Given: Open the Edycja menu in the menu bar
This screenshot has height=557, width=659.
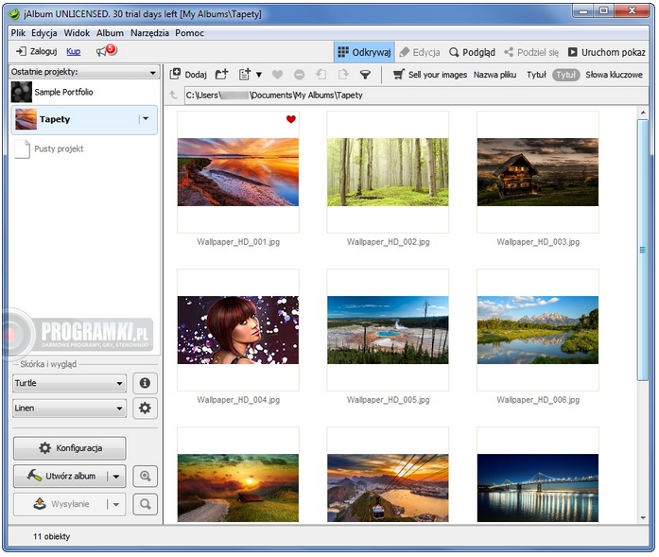Looking at the screenshot, I should [44, 33].
